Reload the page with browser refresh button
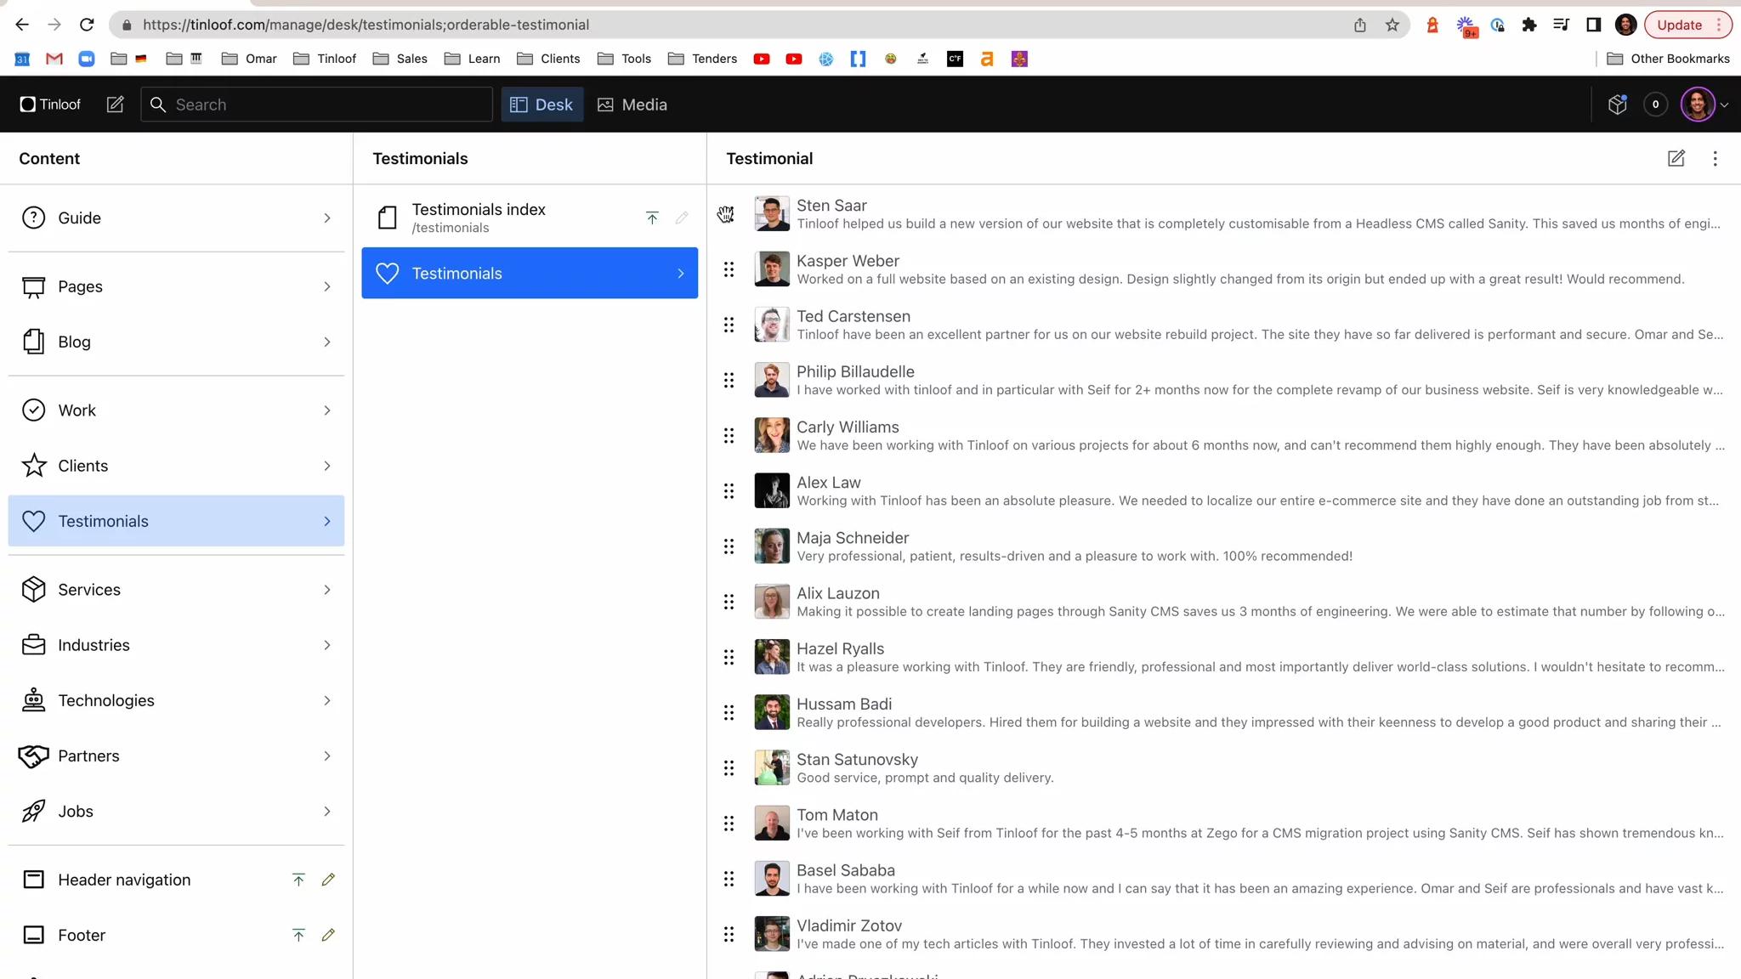This screenshot has height=979, width=1741. [87, 25]
